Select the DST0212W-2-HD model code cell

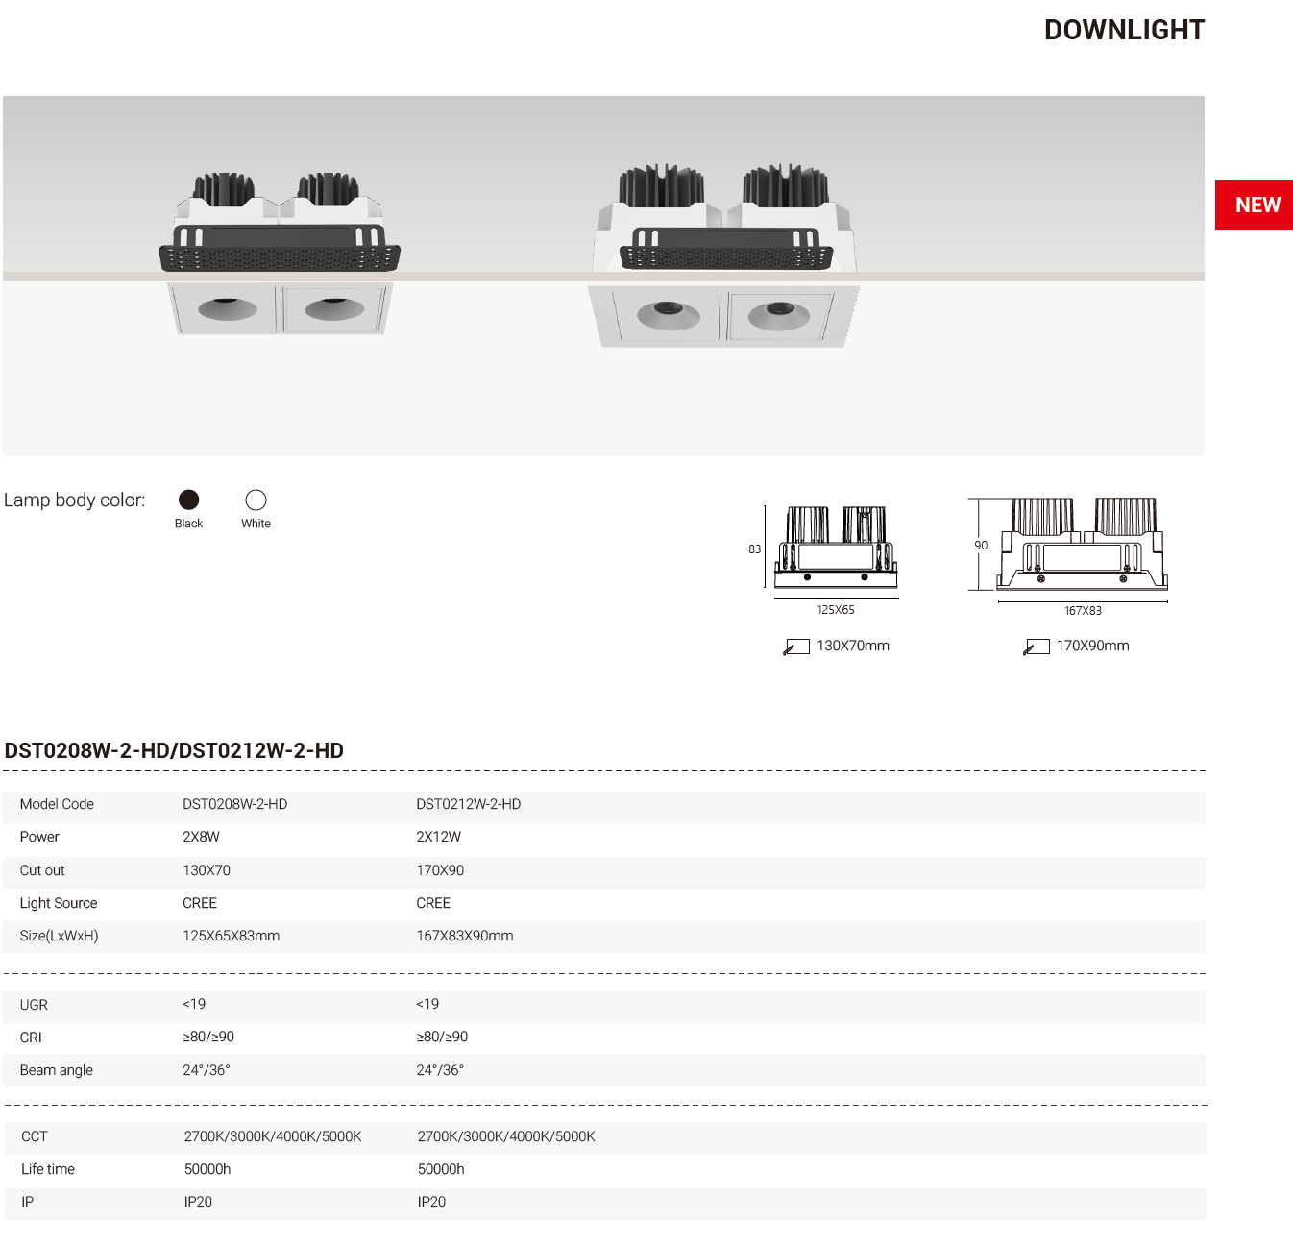coord(468,804)
